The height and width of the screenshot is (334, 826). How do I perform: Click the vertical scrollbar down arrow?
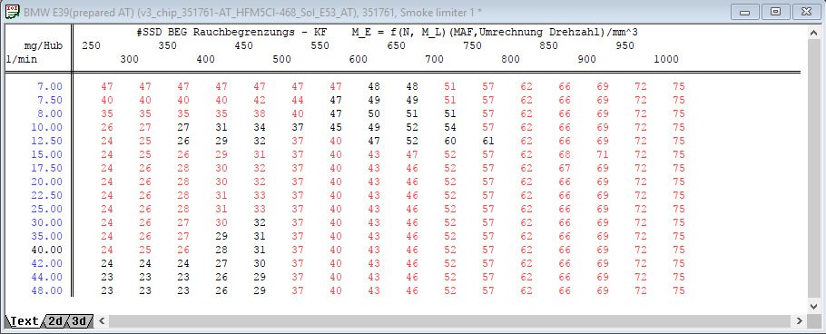(813, 306)
